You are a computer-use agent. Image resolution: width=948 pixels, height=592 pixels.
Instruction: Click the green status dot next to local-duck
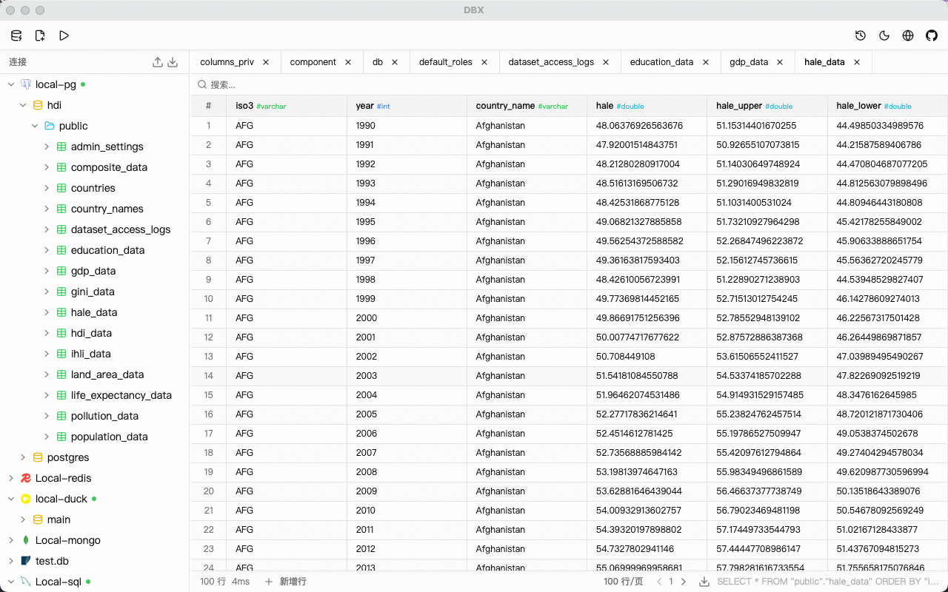(x=96, y=499)
